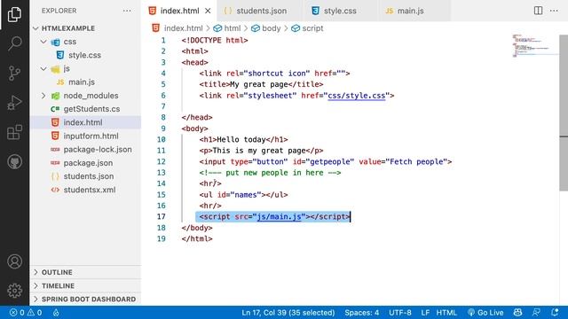Image resolution: width=568 pixels, height=319 pixels.
Task: Follow the css/style.css link in code
Action: pos(357,96)
